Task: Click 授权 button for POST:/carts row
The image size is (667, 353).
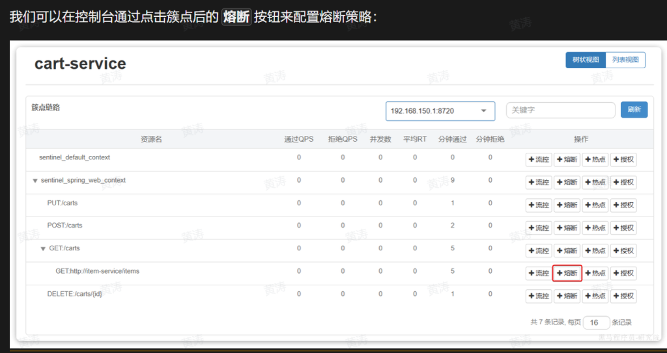Action: [x=623, y=228]
